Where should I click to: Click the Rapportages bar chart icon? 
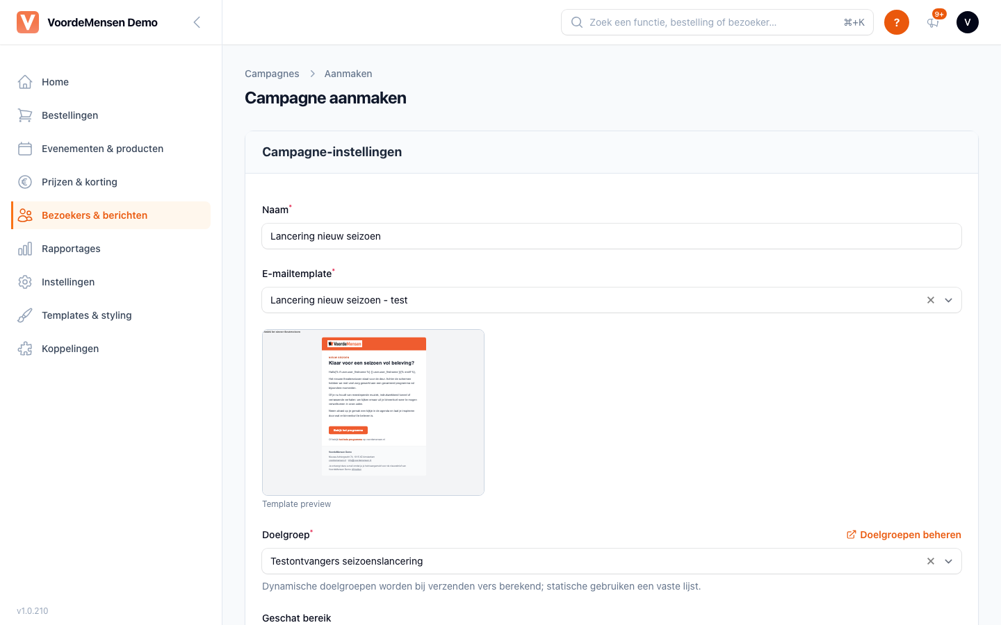[25, 249]
